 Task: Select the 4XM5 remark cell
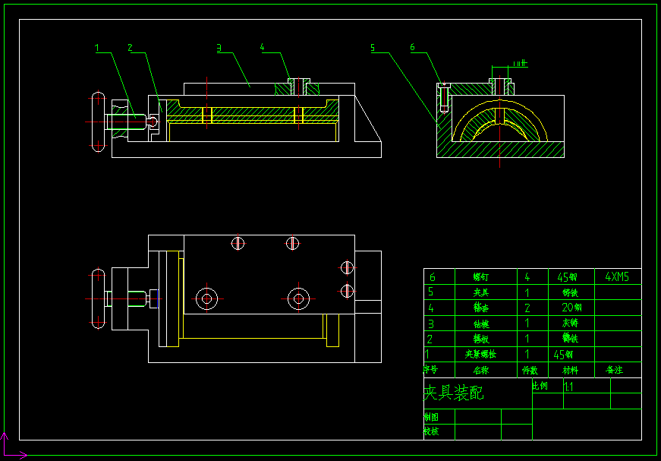pyautogui.click(x=617, y=276)
